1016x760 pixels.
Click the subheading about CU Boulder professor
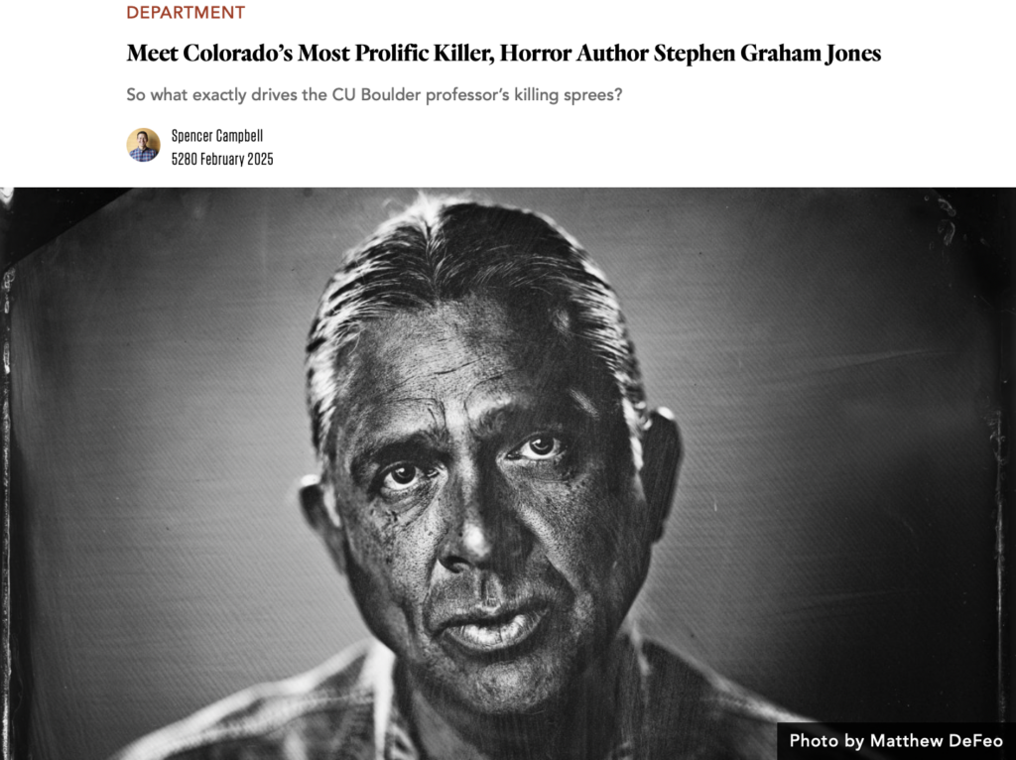coord(374,94)
